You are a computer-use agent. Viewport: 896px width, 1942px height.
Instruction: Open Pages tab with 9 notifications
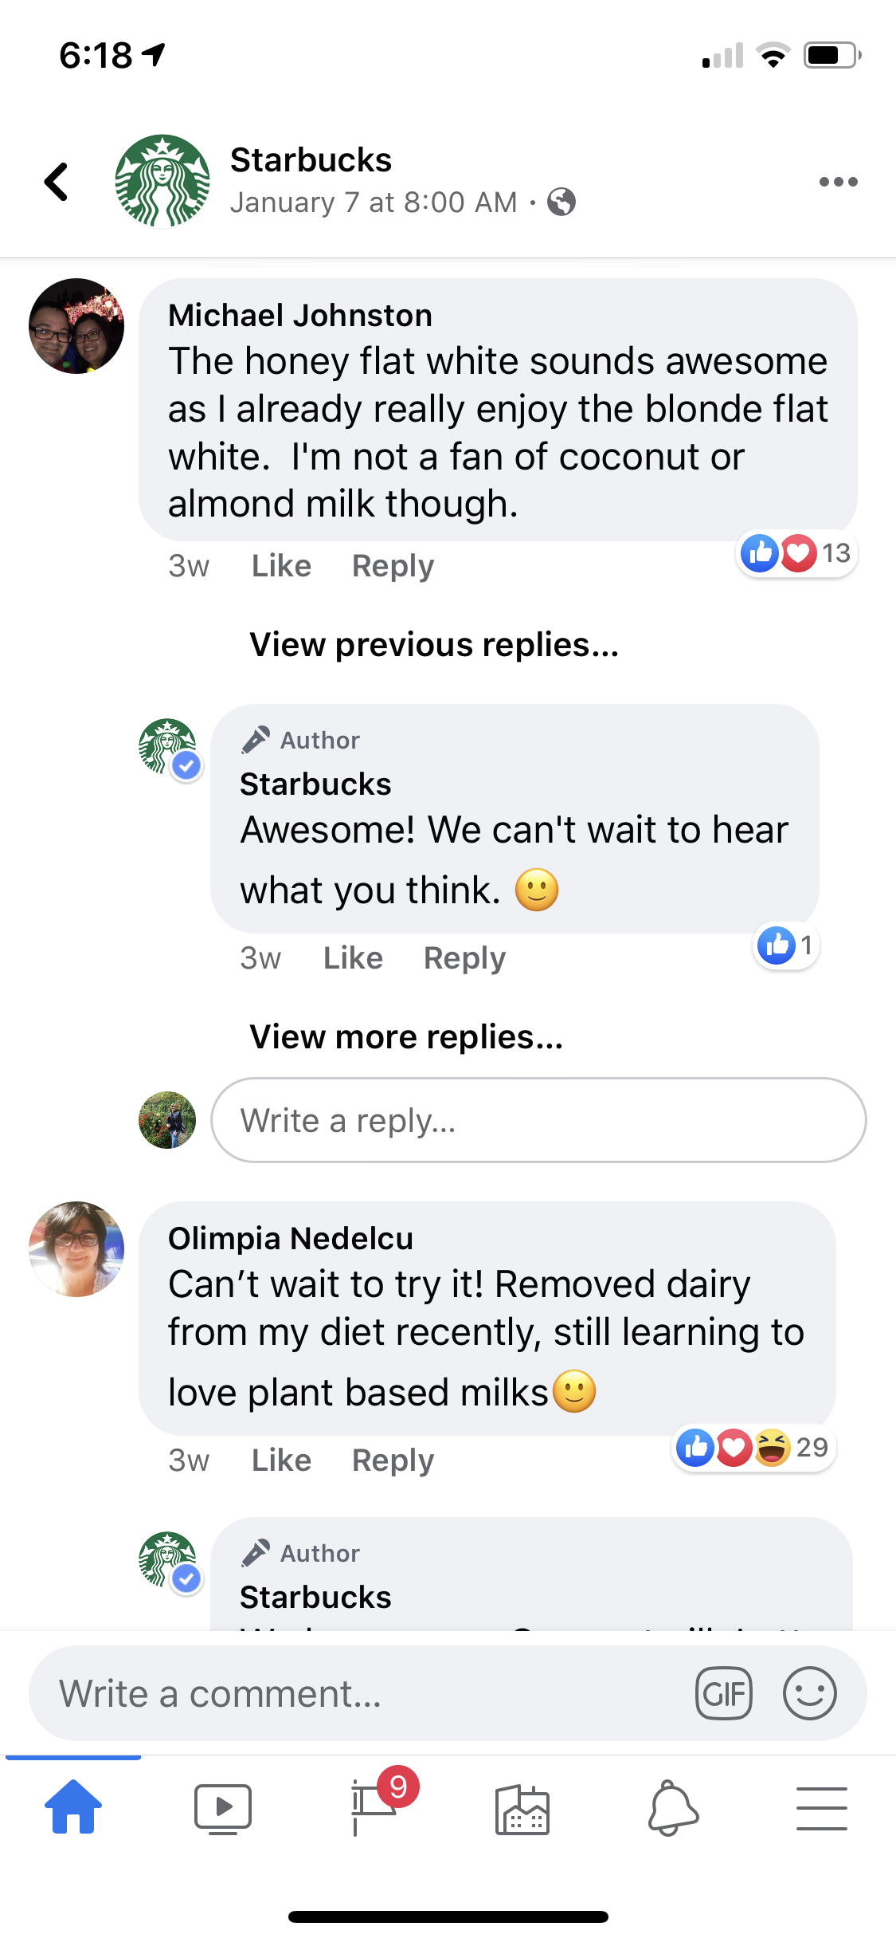pos(374,1805)
